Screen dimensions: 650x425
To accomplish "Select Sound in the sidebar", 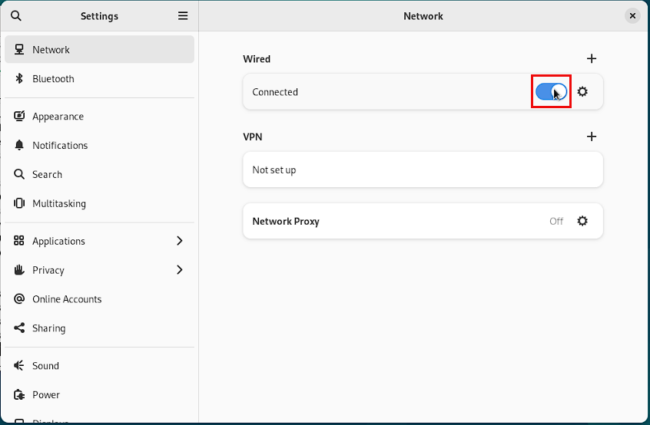I will point(46,366).
